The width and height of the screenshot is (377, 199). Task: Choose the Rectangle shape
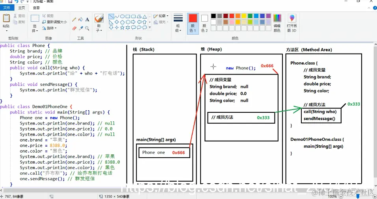(x=128, y=17)
